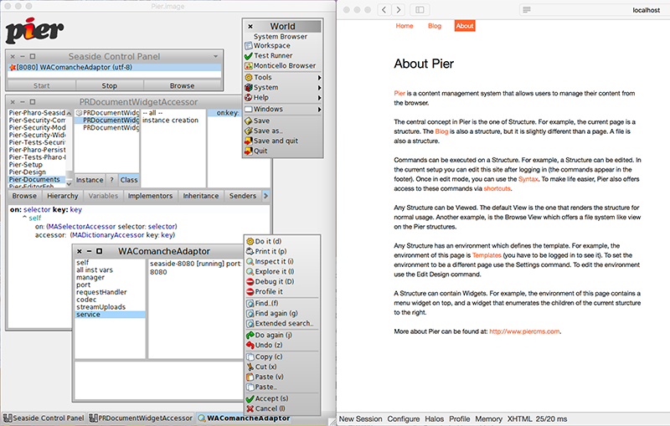The height and width of the screenshot is (426, 670).
Task: Switch to Seaside Control Panel taskbar tab
Action: coord(44,418)
